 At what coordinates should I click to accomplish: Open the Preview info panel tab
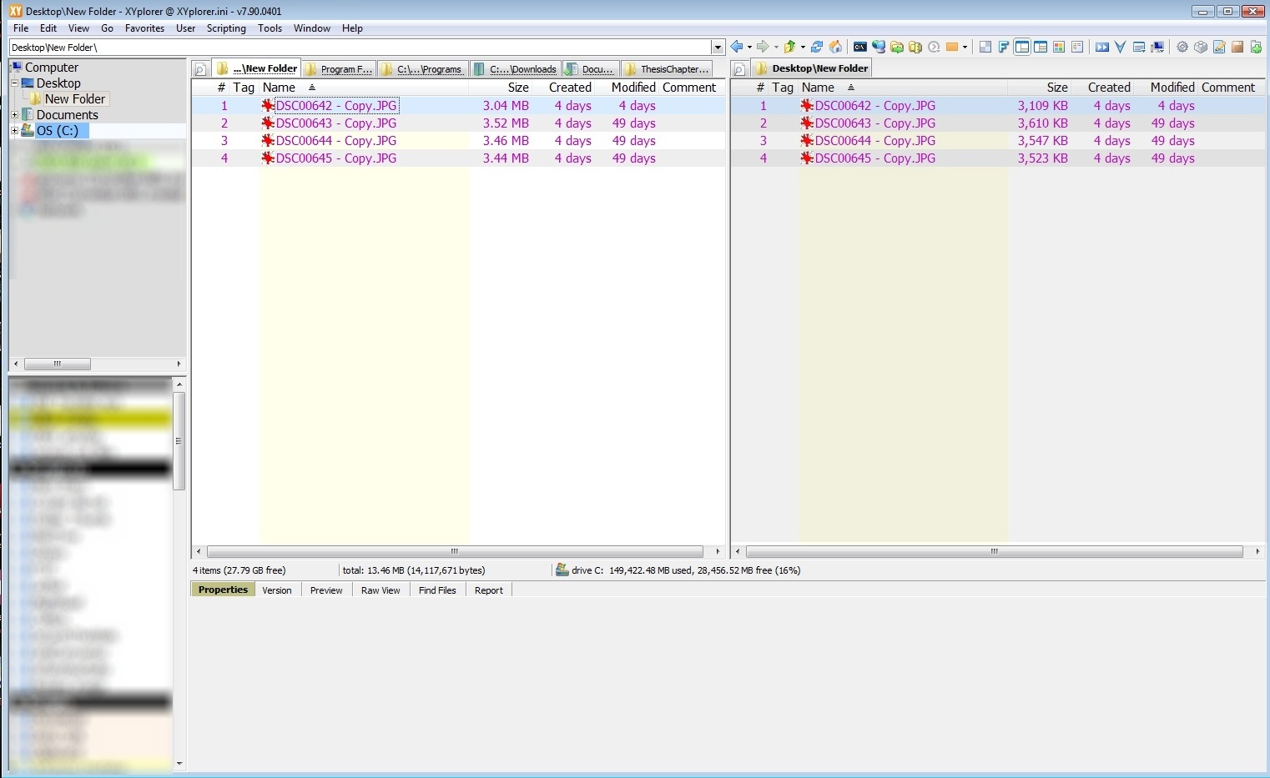click(326, 590)
